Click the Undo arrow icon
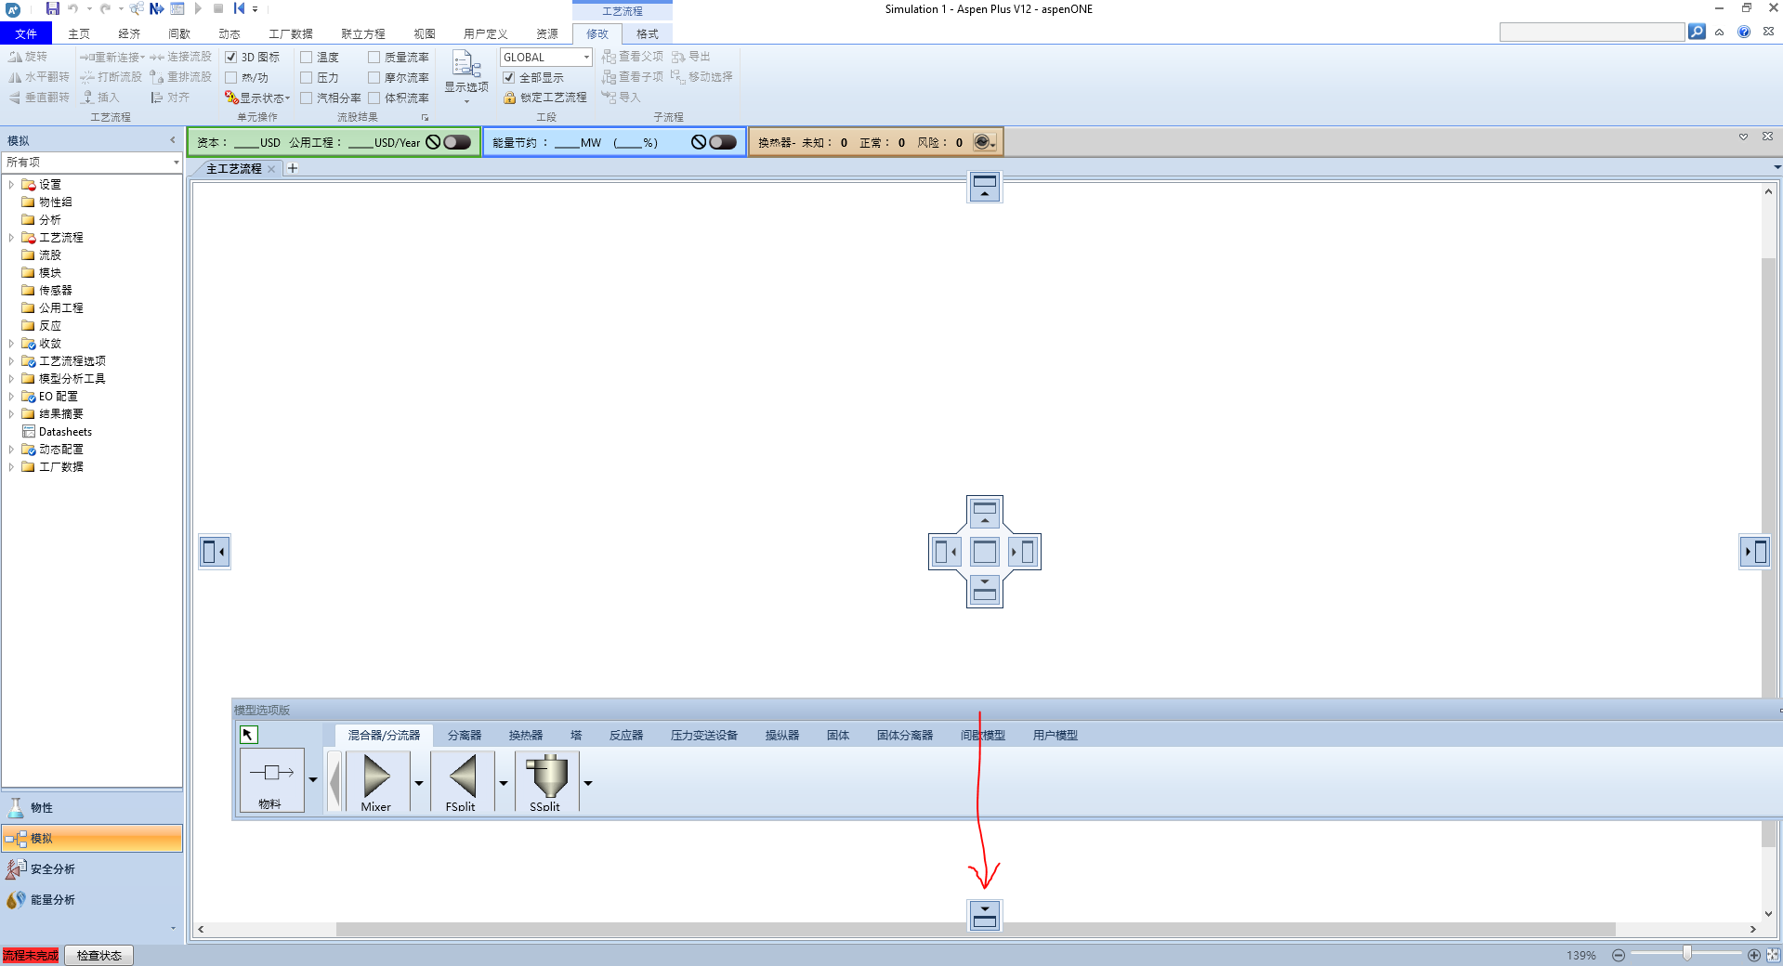This screenshot has width=1783, height=966. click(x=73, y=8)
